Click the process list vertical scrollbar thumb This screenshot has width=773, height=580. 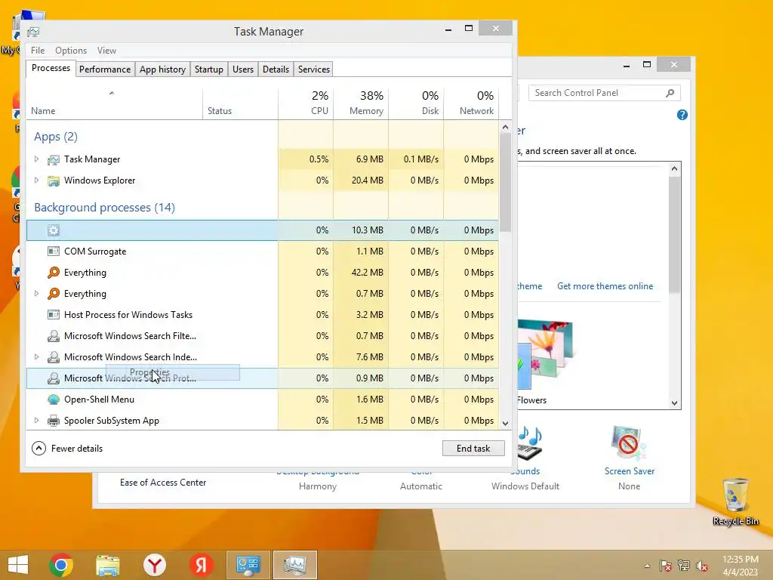pyautogui.click(x=505, y=183)
